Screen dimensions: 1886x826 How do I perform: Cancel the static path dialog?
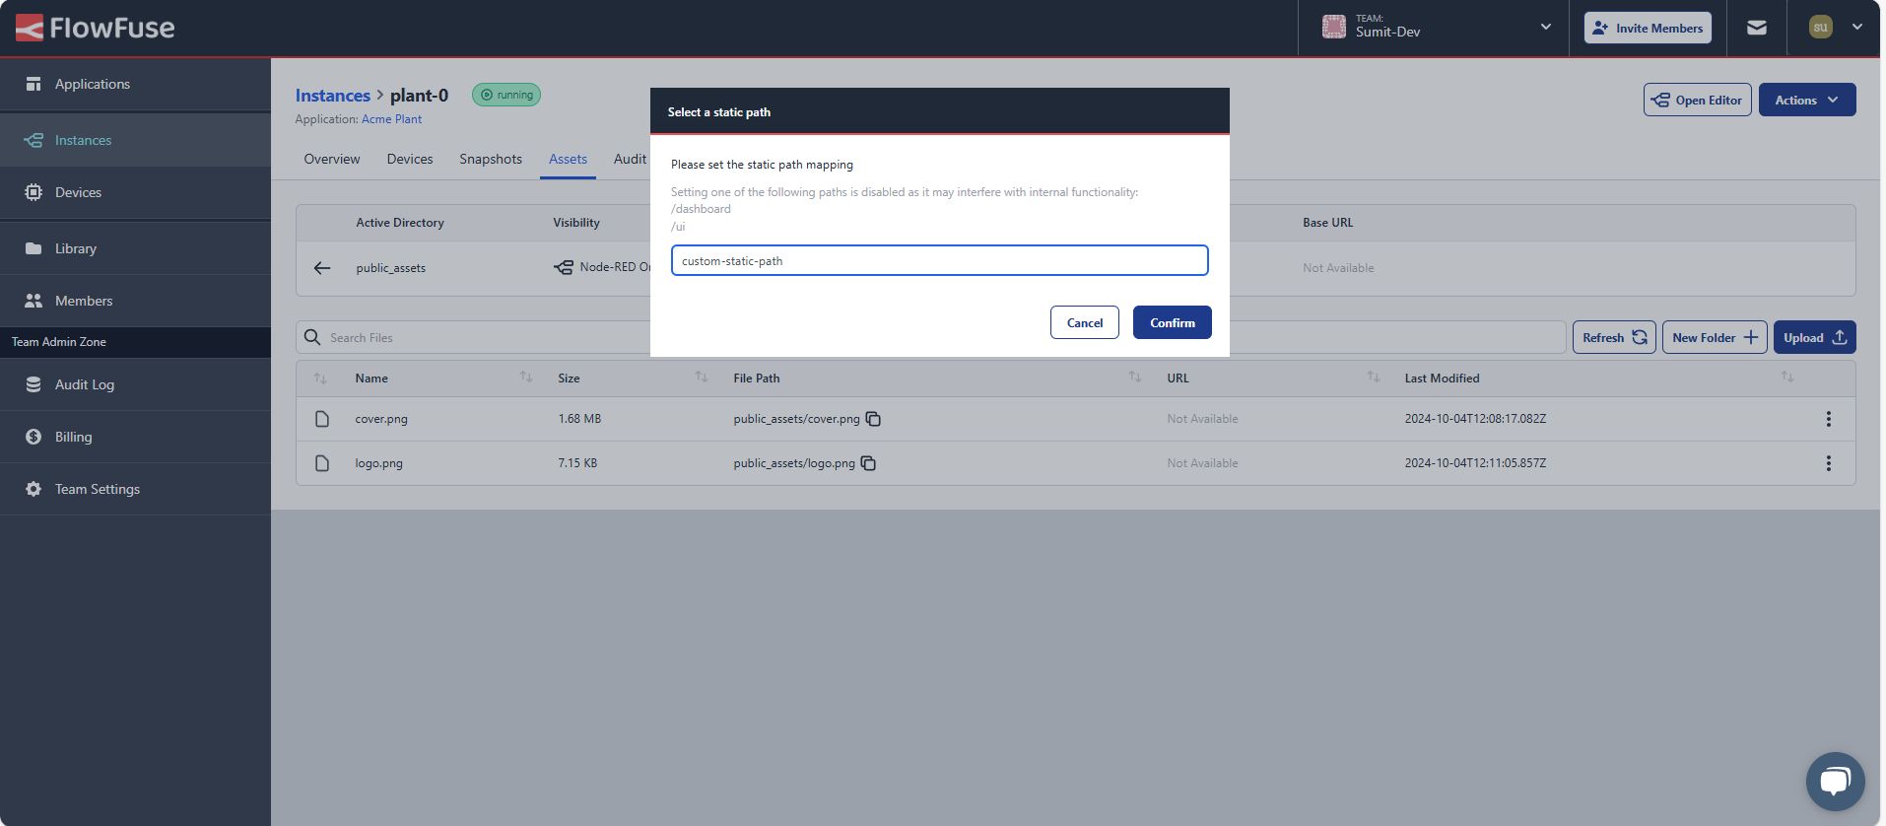1084,322
